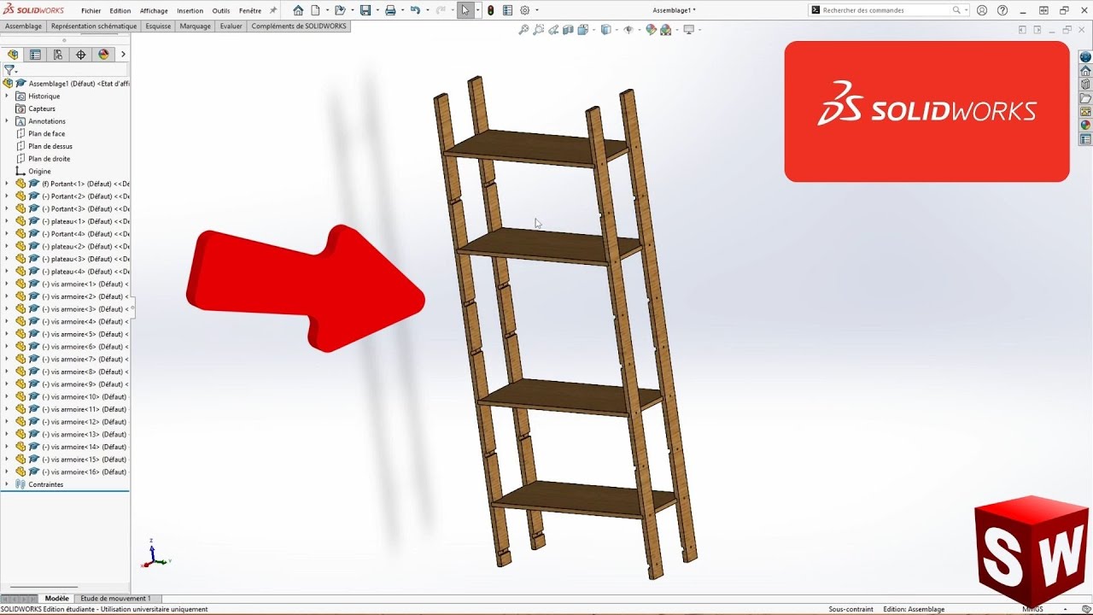Save the assembly with the Save icon

(x=365, y=10)
